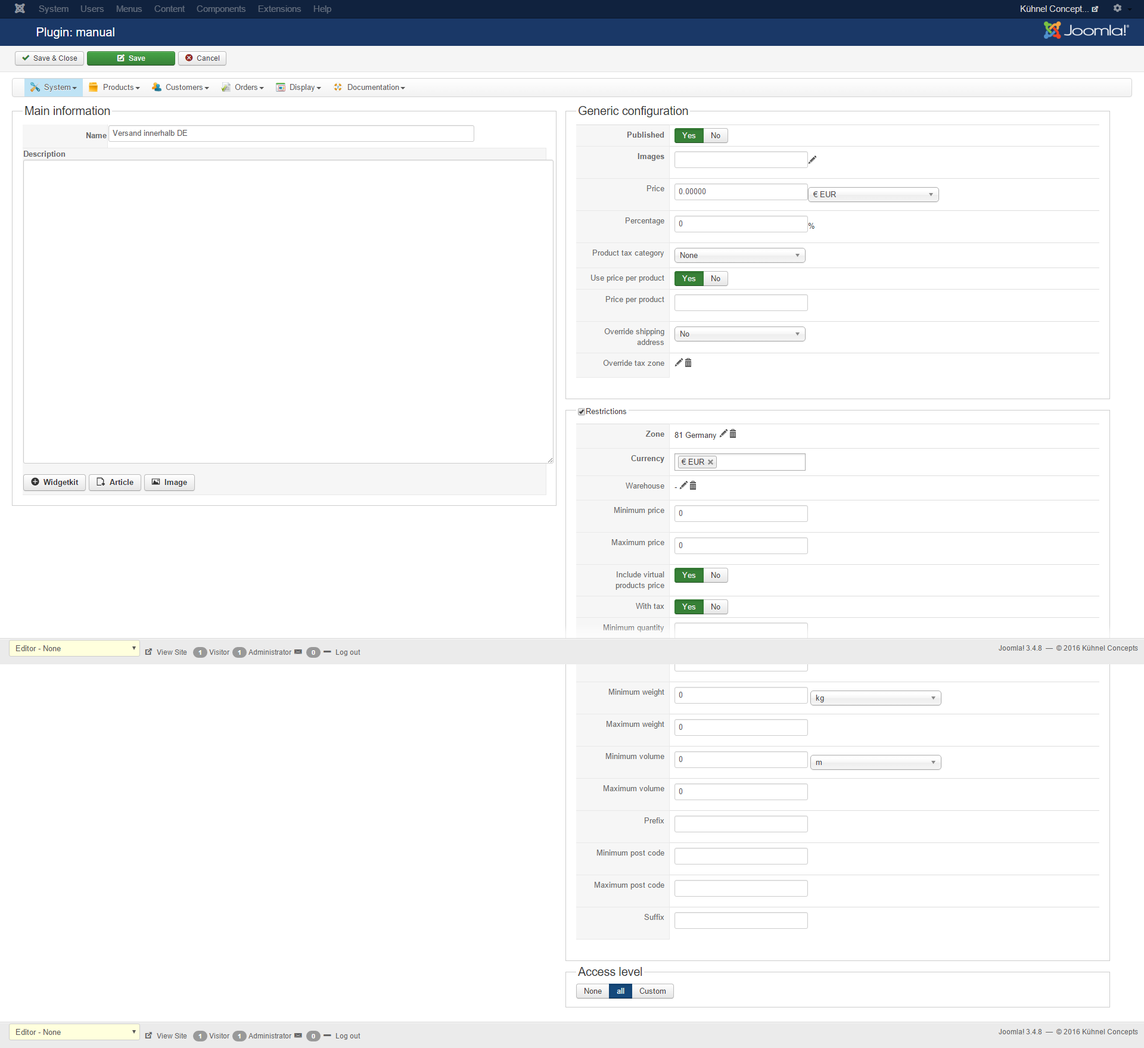Remove the EUR currency tag
Viewport: 1144px width, 1048px height.
coord(710,462)
